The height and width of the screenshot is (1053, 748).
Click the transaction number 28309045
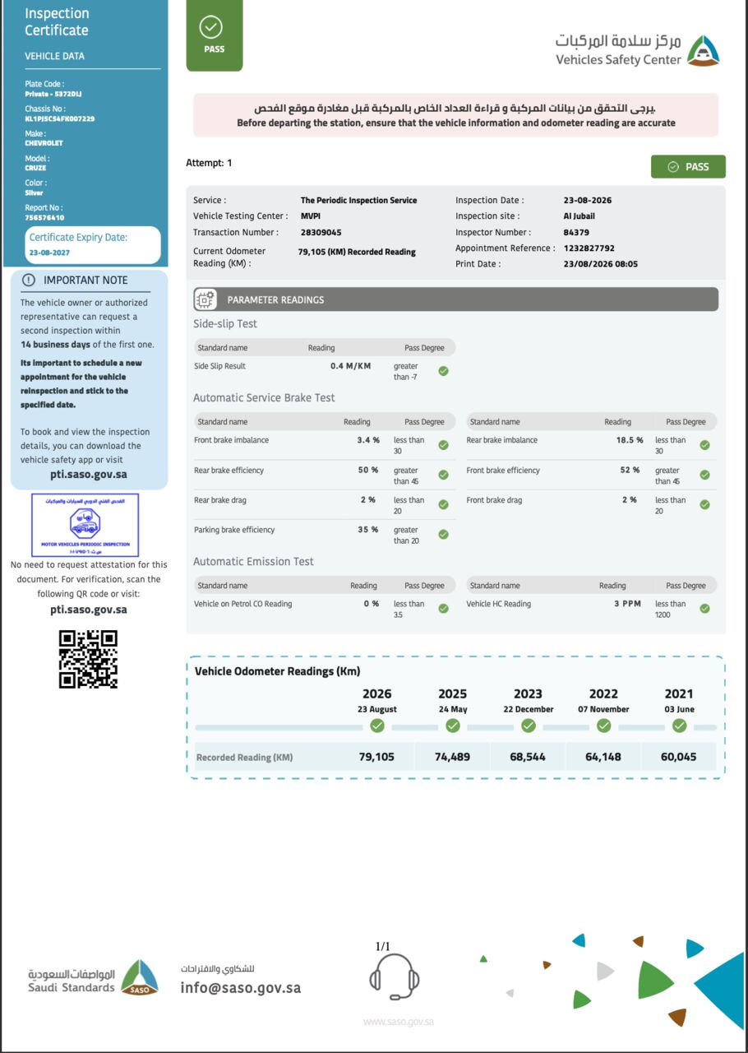tap(321, 232)
